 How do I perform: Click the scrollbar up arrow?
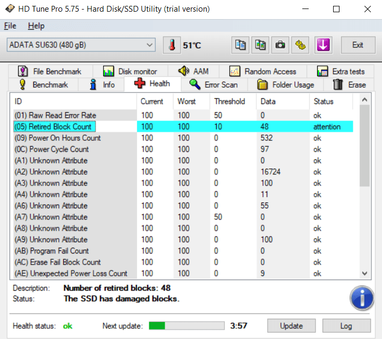[364, 100]
